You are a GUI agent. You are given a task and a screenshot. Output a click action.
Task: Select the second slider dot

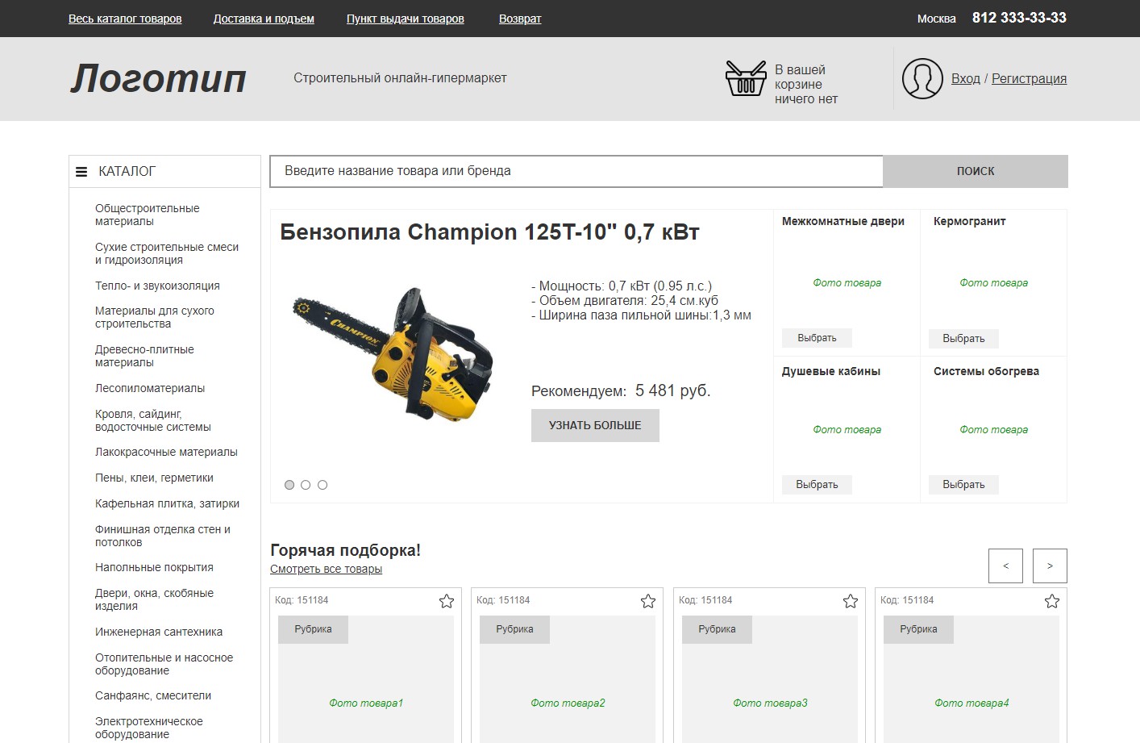(306, 485)
